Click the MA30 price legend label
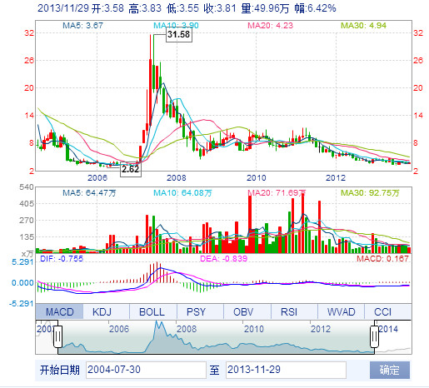The image size is (429, 388). [x=363, y=26]
